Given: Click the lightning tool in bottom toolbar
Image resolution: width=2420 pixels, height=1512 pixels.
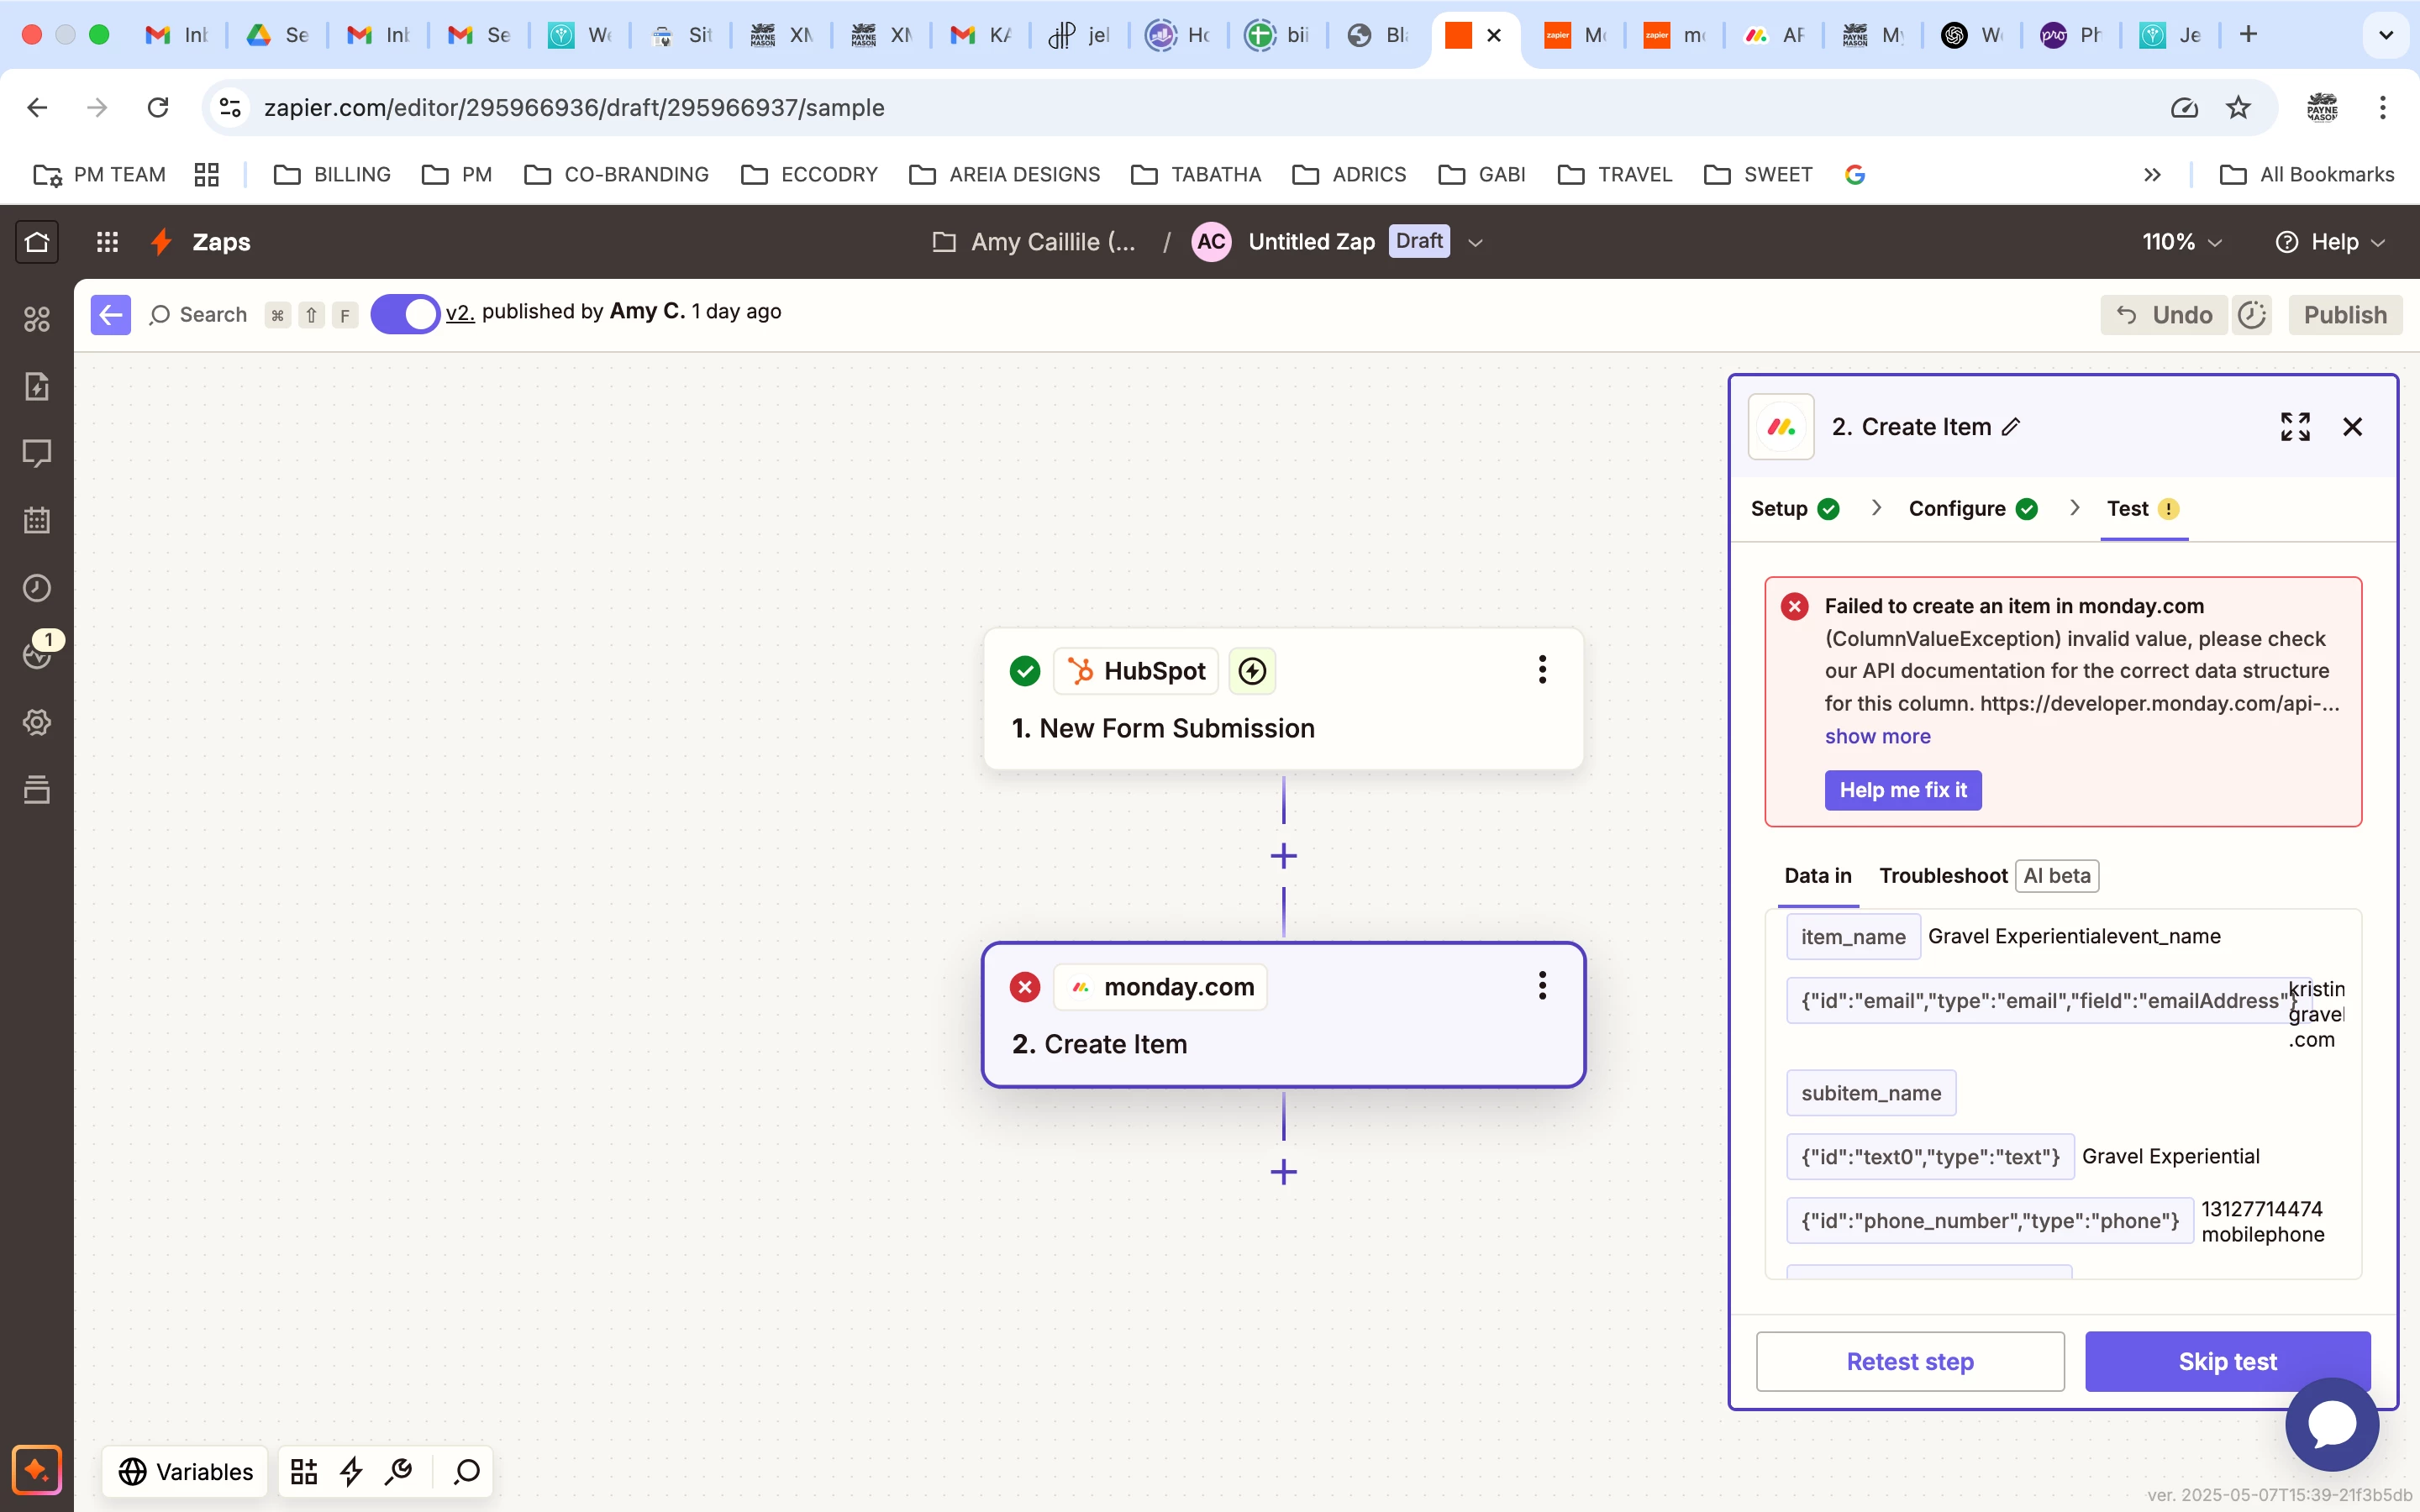Looking at the screenshot, I should [351, 1471].
